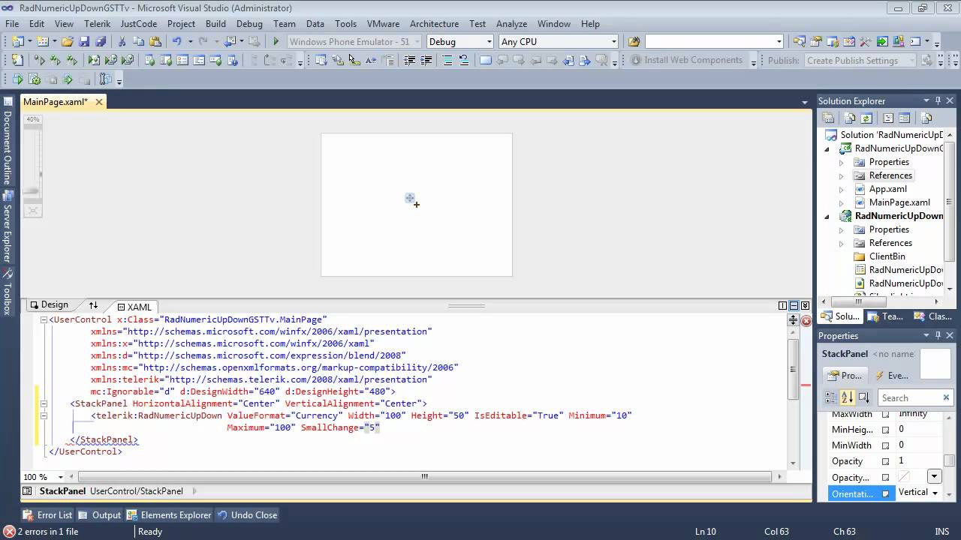This screenshot has height=540, width=961.
Task: Click the MinWidth property marker square
Action: (885, 445)
